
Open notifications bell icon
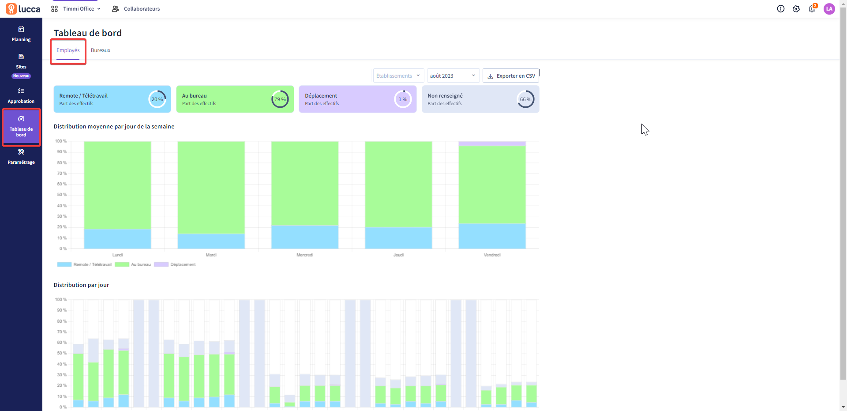812,8
